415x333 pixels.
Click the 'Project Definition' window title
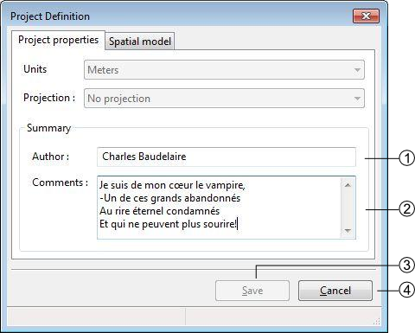(50, 16)
